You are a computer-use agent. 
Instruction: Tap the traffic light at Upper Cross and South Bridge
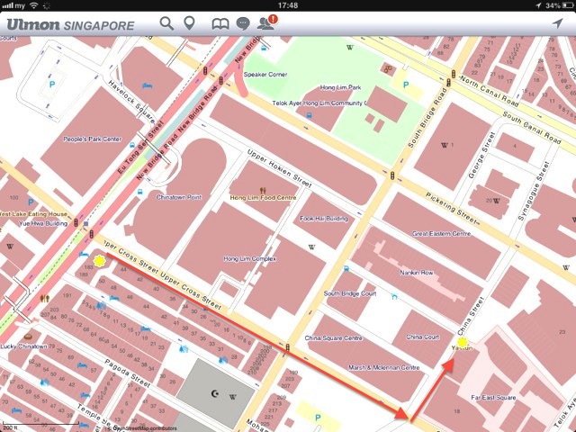tap(288, 347)
